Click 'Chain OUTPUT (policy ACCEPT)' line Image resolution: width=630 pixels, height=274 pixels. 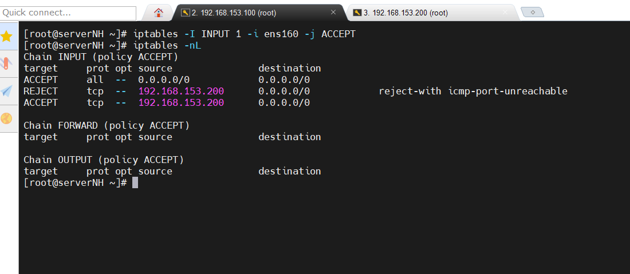[104, 160]
